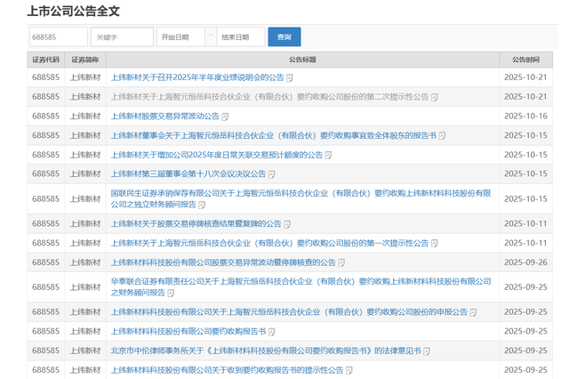
Task: Click the 公告标题 column header
Action: pos(302,60)
